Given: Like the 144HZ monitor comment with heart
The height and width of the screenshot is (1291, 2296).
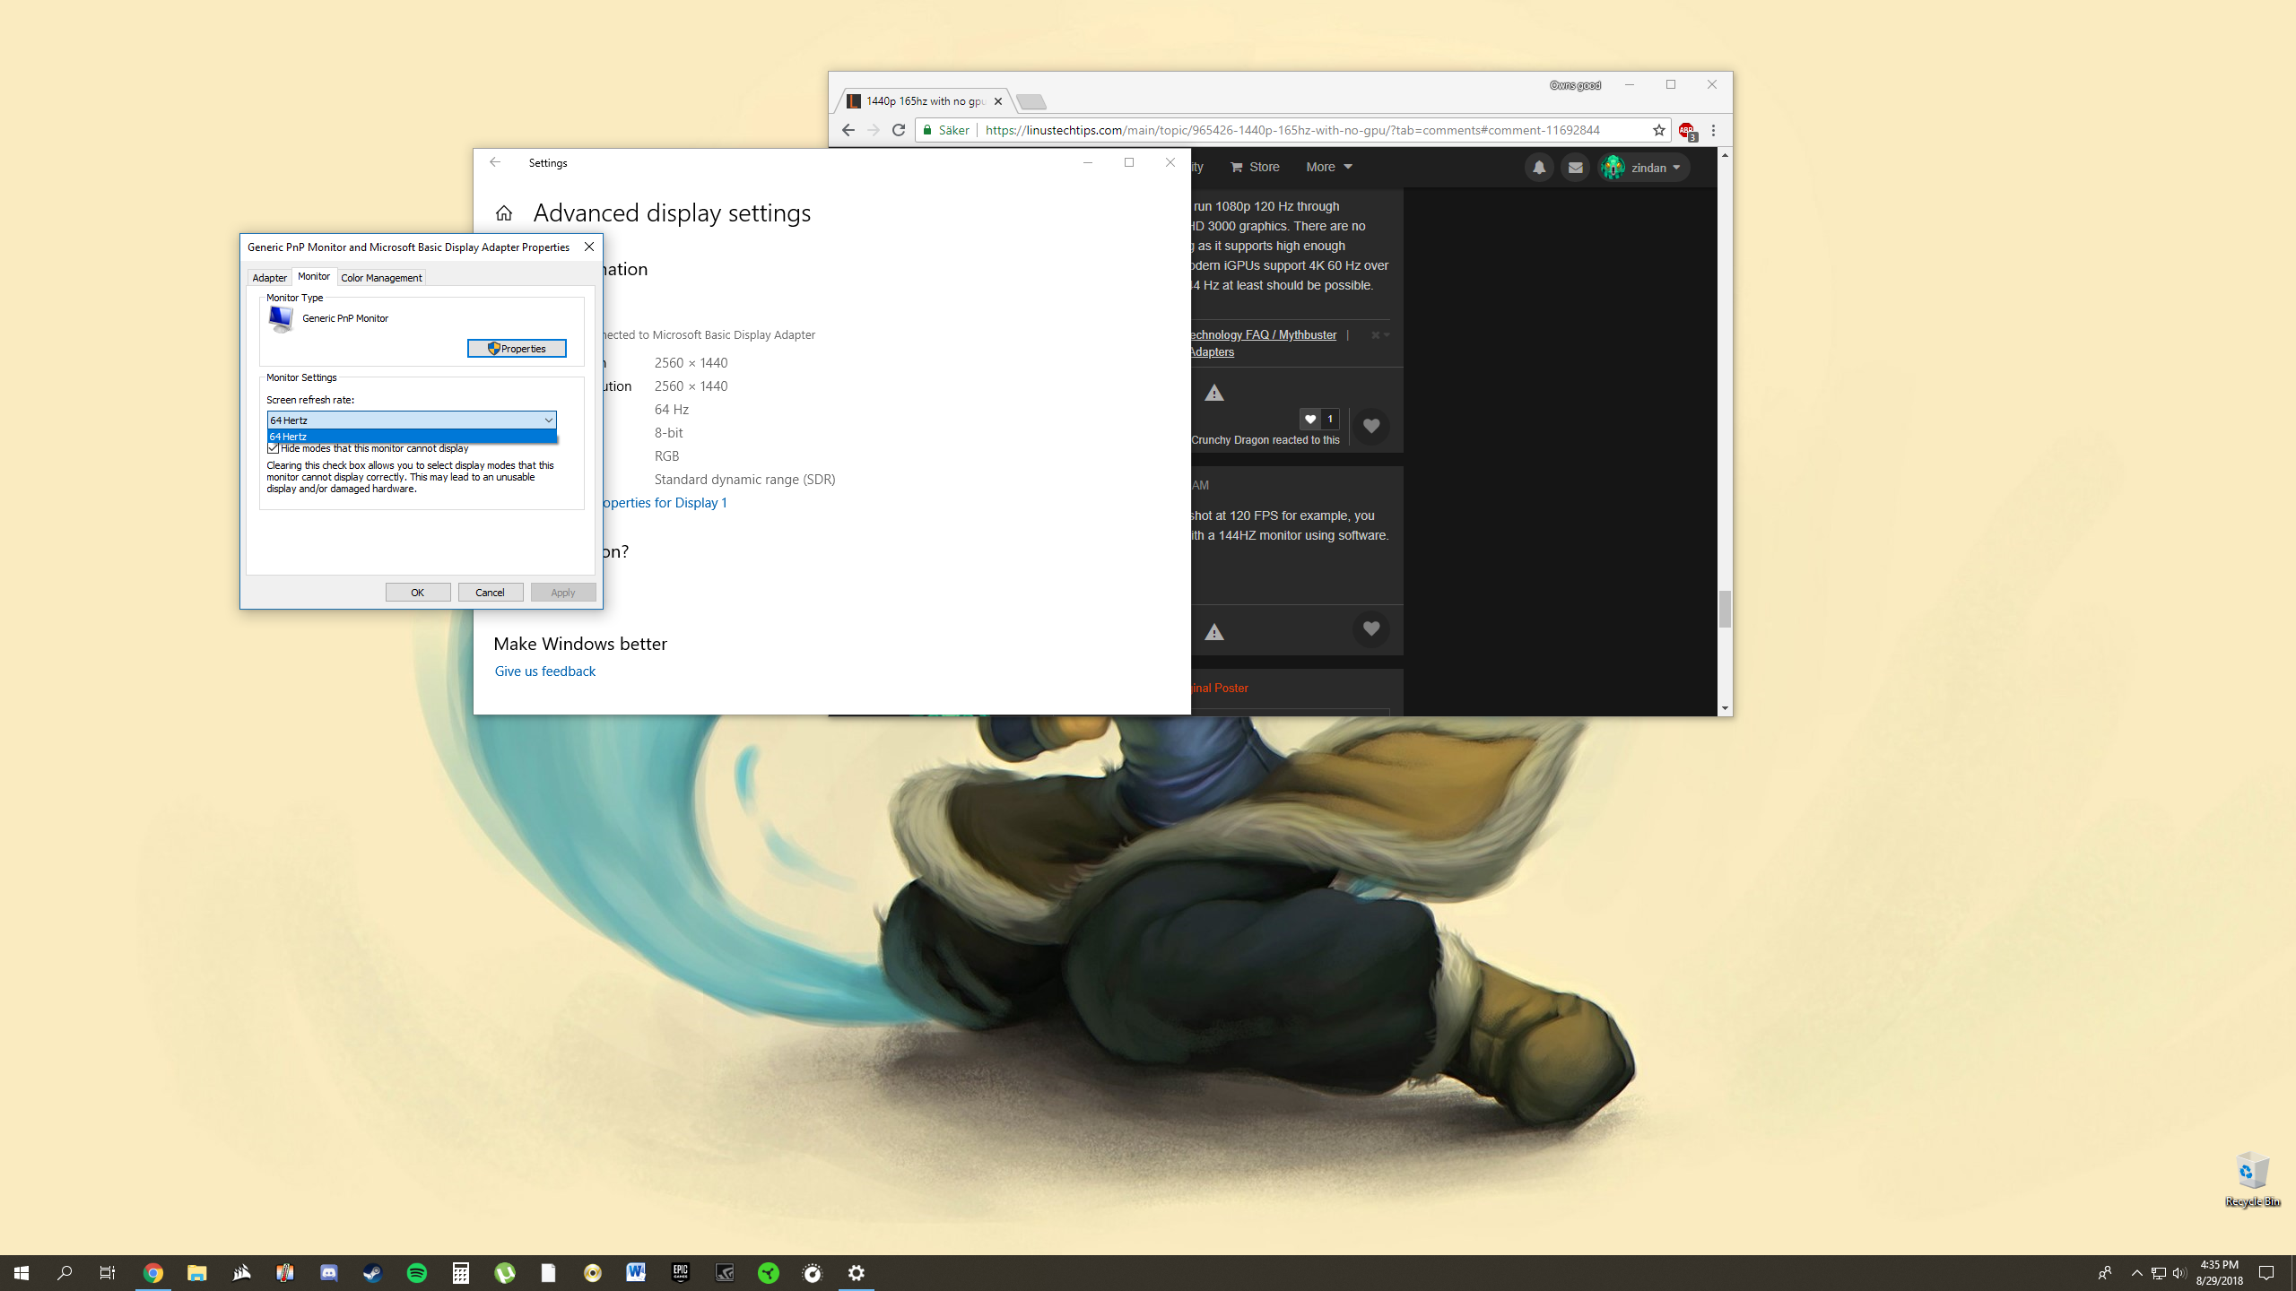Looking at the screenshot, I should coord(1371,628).
